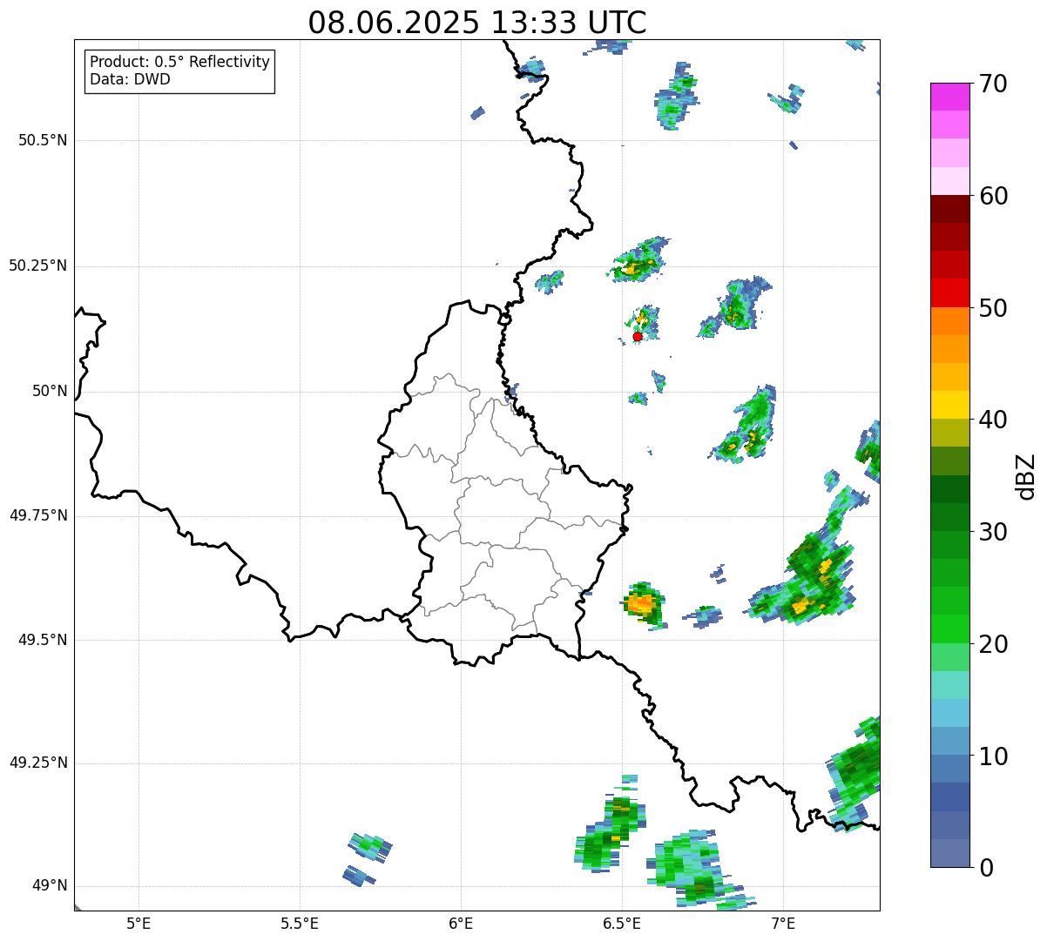This screenshot has height=941, width=1047.
Task: Click the 49.75°N latitude label
Action: [x=37, y=515]
